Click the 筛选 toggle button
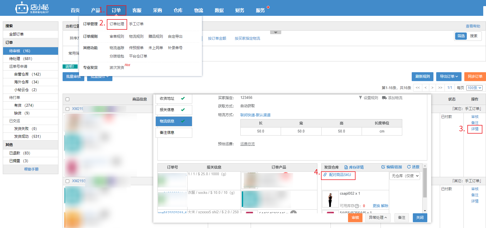Viewport: 486px width, 228px height. [461, 36]
